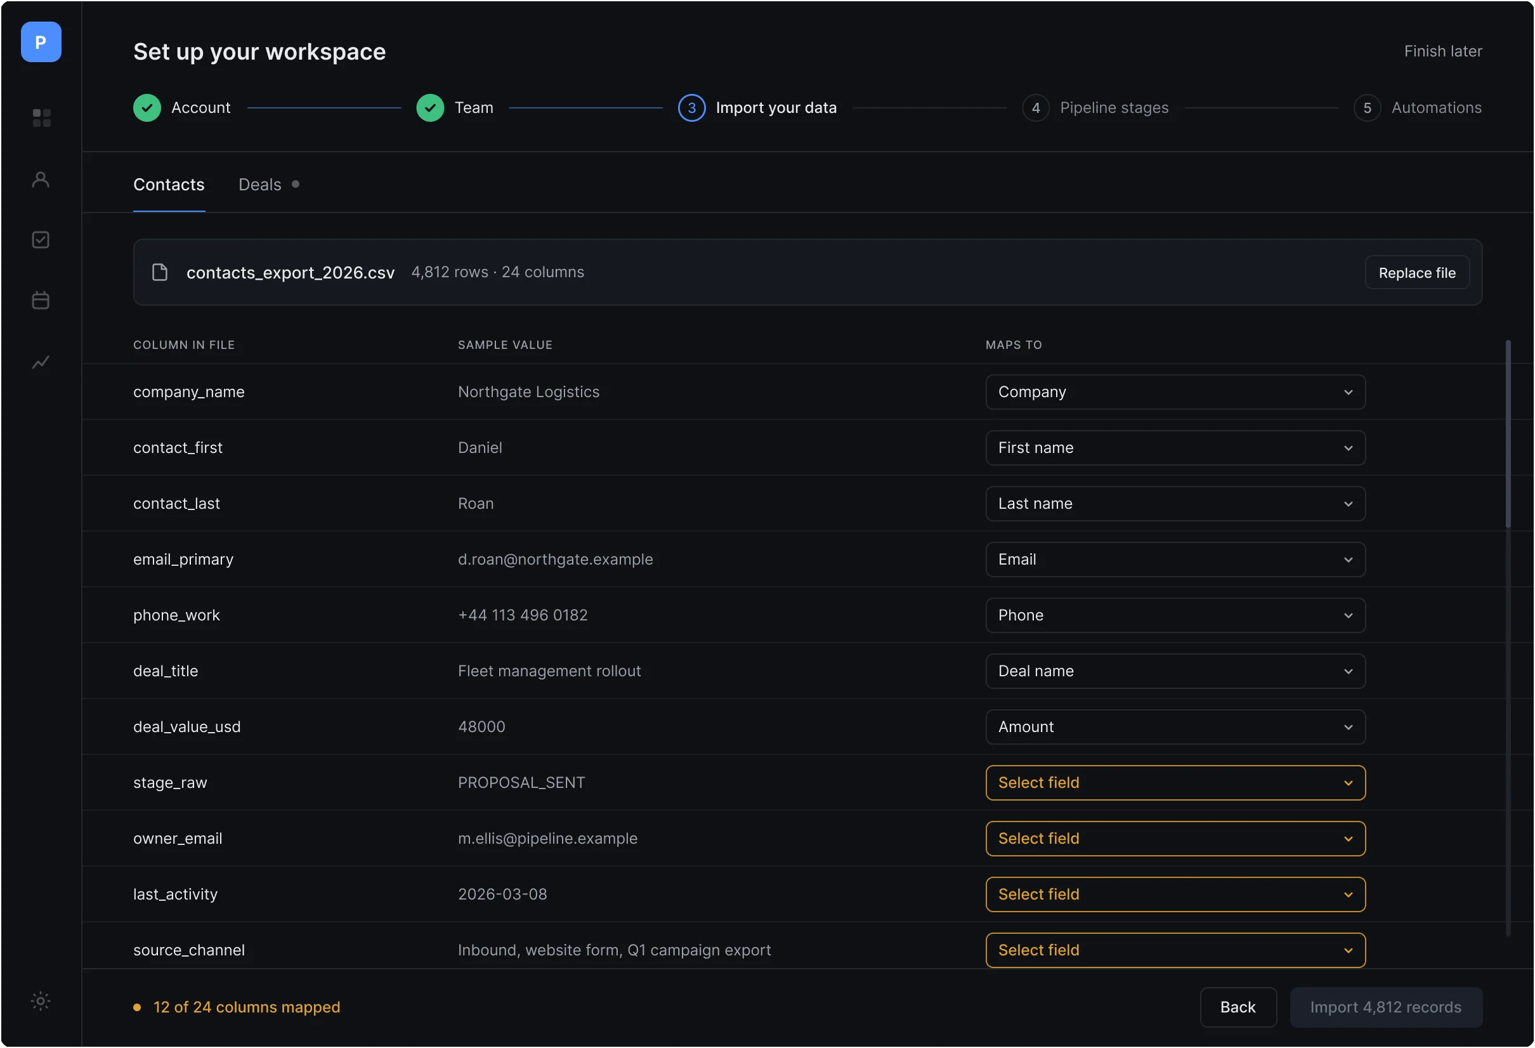Click the company_name column row label

tap(189, 393)
